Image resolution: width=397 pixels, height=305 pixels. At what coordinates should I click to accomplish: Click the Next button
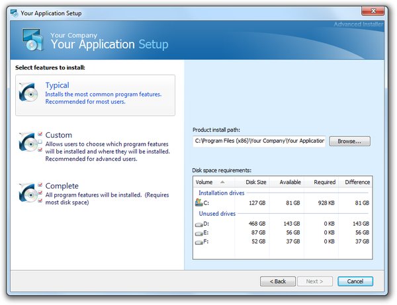(x=315, y=281)
